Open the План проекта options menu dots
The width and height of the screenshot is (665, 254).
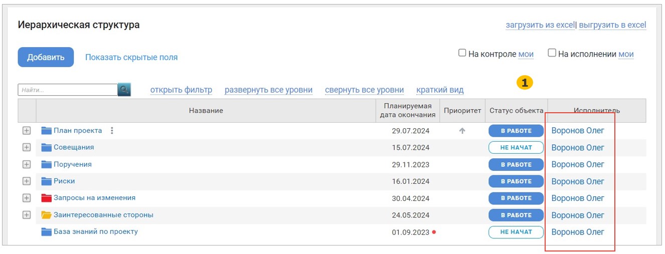(x=112, y=131)
